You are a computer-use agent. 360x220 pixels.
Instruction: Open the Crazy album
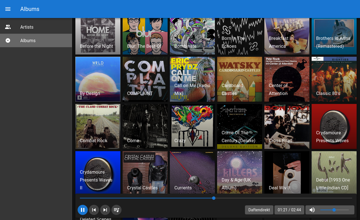tap(192, 126)
